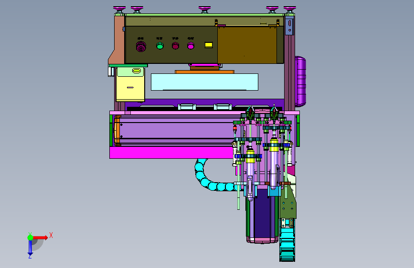Select the green push button on control panel
This screenshot has height=268, width=414.
click(160, 46)
